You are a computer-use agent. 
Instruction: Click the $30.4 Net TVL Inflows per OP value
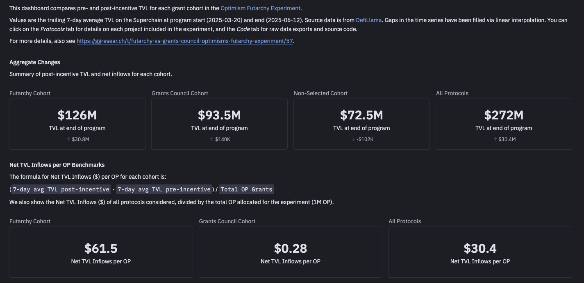point(480,248)
